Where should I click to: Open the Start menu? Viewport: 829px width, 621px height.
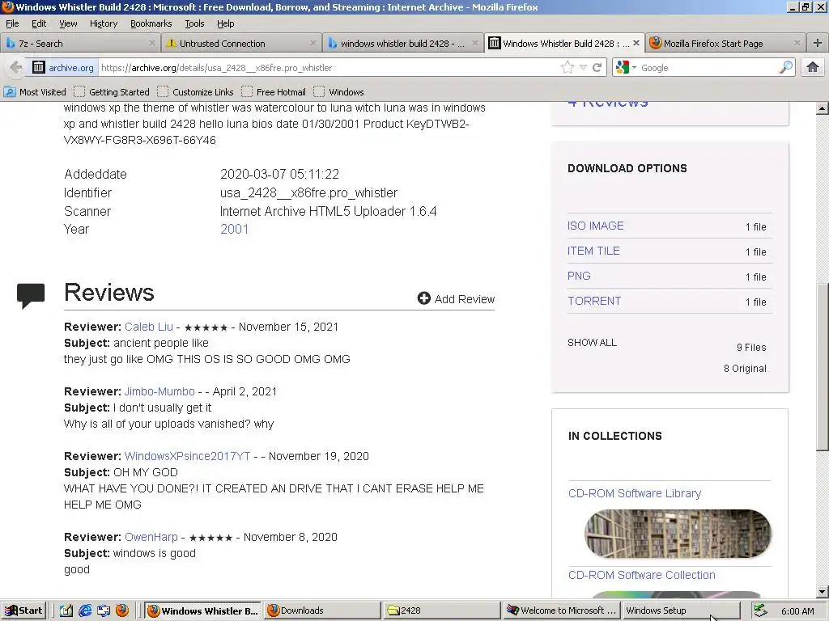(x=23, y=610)
